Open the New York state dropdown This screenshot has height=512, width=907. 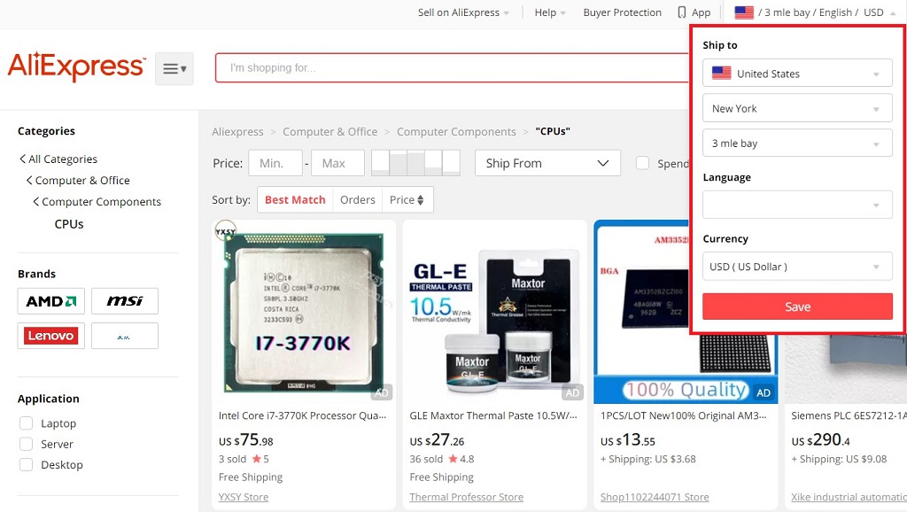click(x=797, y=108)
